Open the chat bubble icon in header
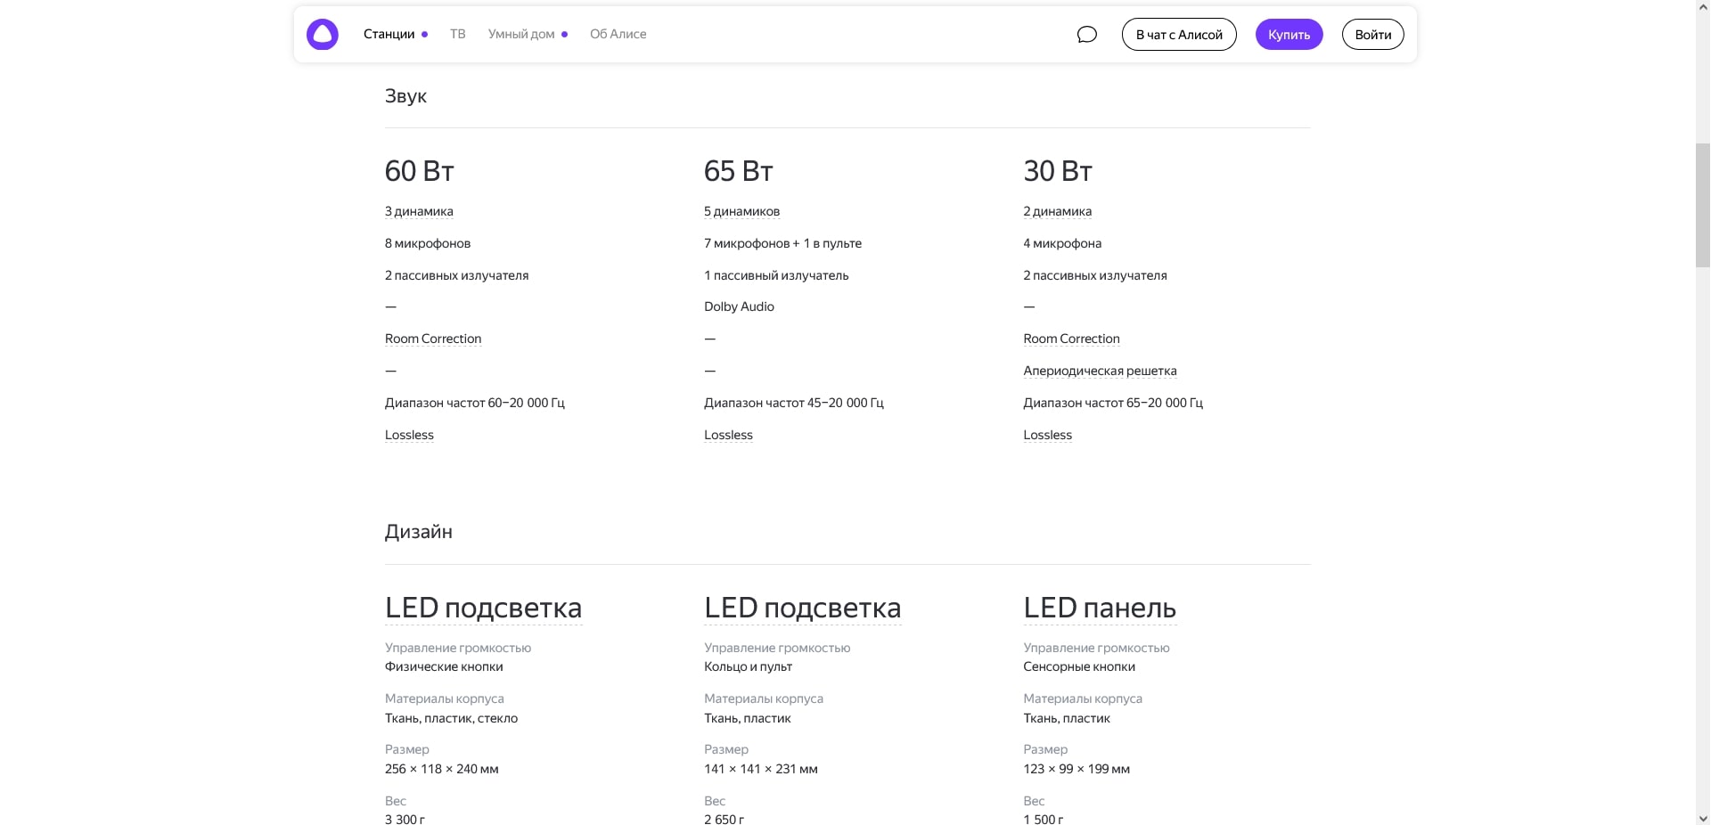This screenshot has width=1711, height=825. [x=1087, y=34]
